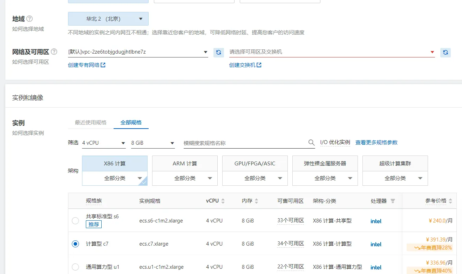Expand 全部分类 under X86 计算

pos(115,178)
